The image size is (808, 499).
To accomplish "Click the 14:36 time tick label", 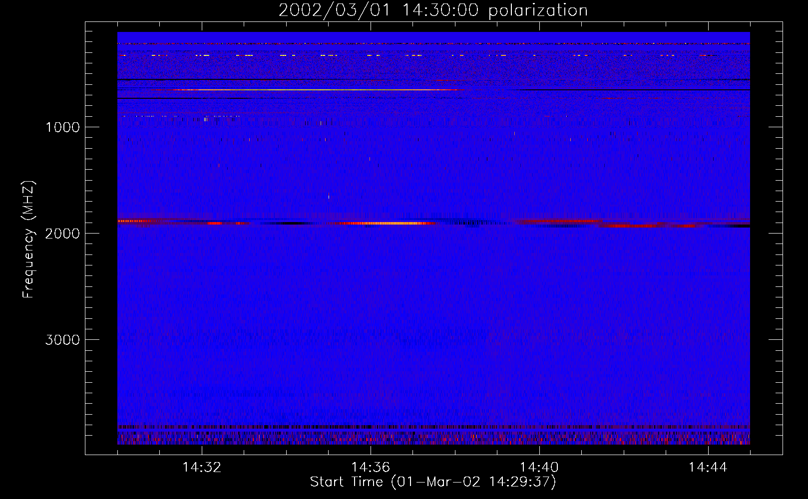I will 371,467.
